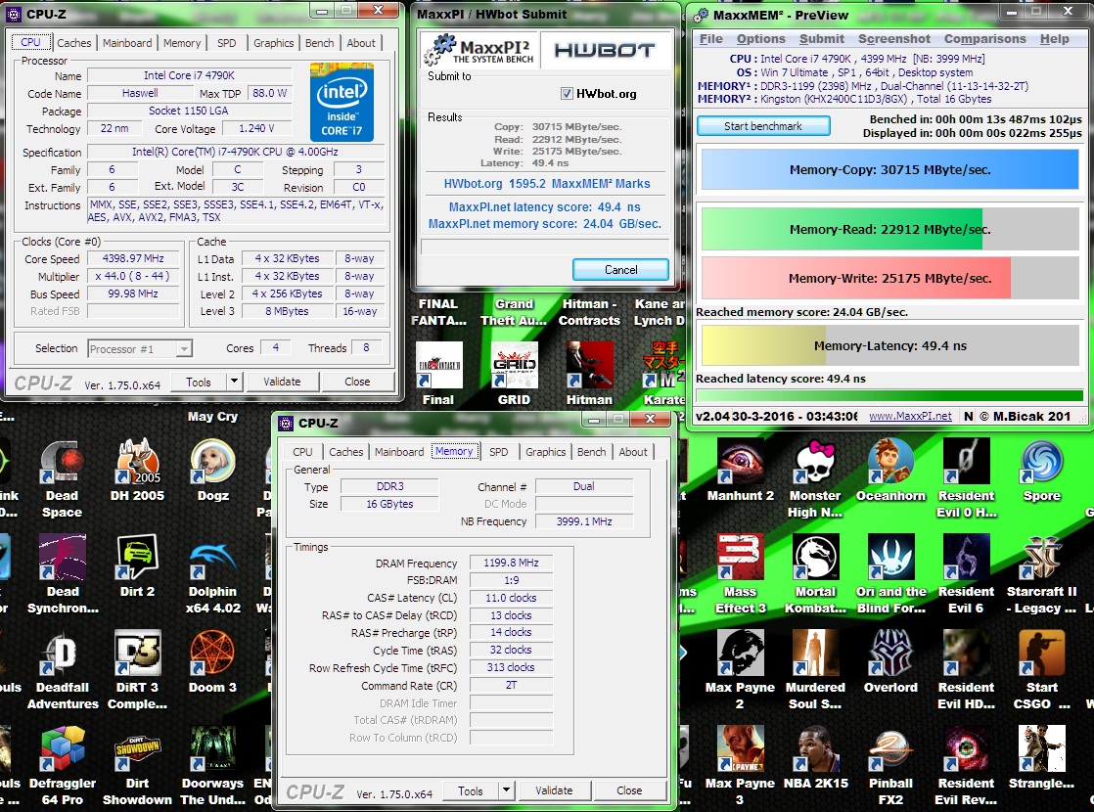Cancel the HWbot submit dialog
Viewport: 1094px width, 812px height.
pos(621,270)
